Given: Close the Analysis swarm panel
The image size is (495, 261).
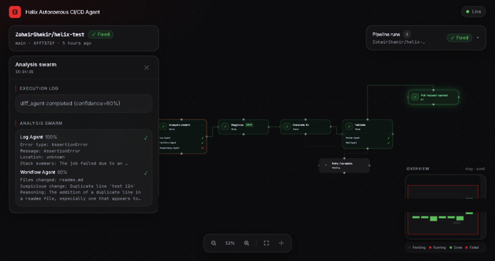Looking at the screenshot, I should tap(147, 68).
